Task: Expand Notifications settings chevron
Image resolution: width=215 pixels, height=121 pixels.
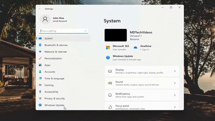Action: tap(175, 95)
